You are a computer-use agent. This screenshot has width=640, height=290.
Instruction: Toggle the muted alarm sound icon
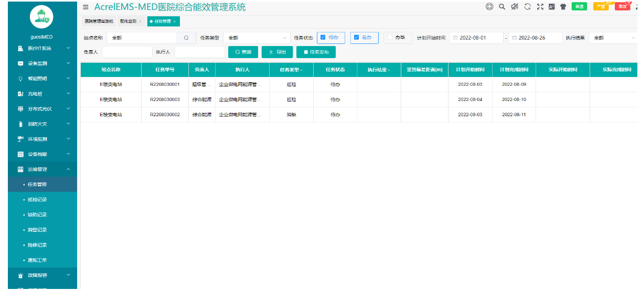point(515,7)
